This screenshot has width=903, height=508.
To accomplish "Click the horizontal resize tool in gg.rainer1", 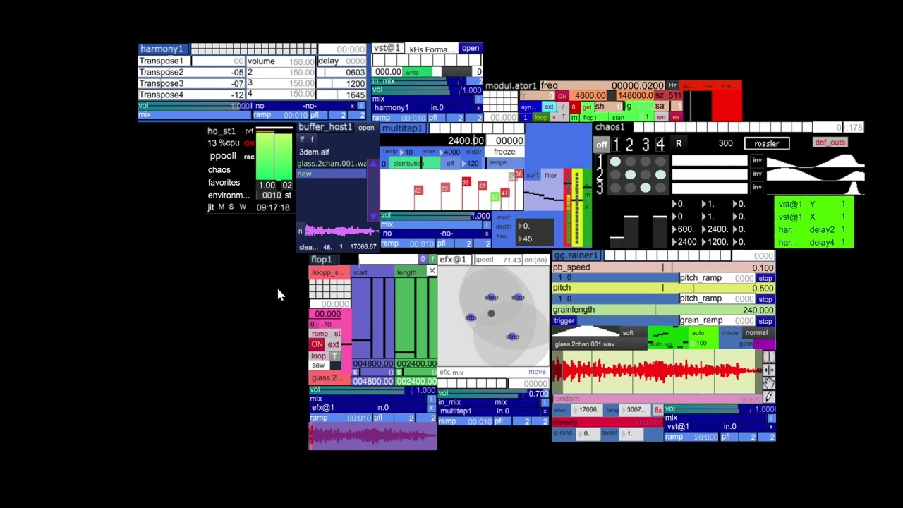I will [x=769, y=370].
